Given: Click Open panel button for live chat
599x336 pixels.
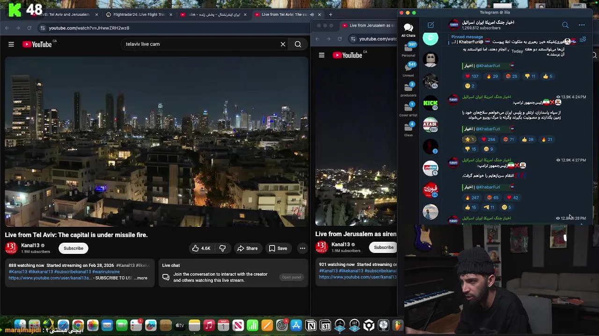Looking at the screenshot, I should pos(292,277).
